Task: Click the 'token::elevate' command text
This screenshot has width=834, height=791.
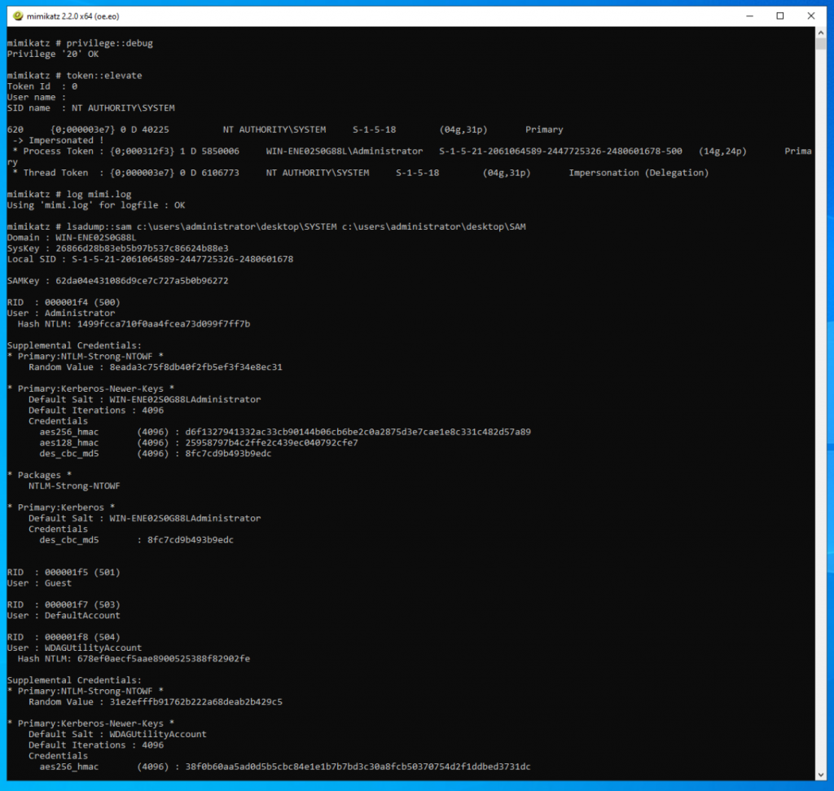Action: point(104,76)
